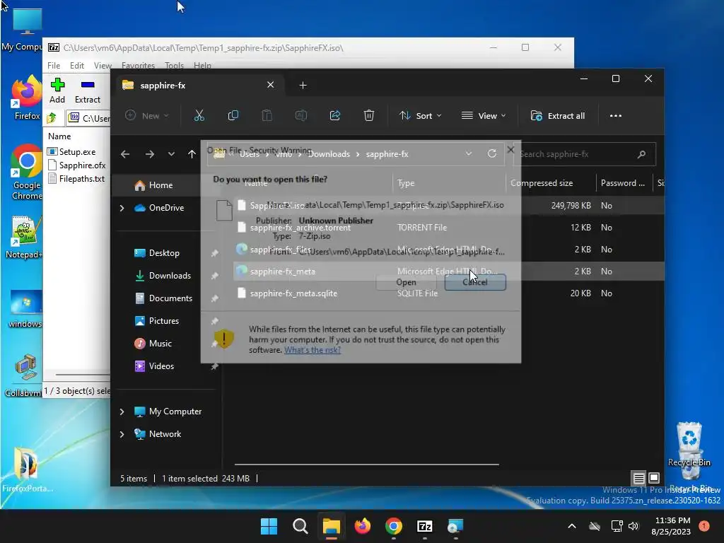The height and width of the screenshot is (543, 724).
Task: Close the Security Warning dialog
Action: tap(510, 150)
